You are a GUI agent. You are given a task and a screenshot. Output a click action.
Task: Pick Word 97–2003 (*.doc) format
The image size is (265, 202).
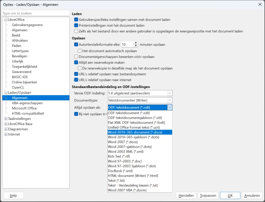(125, 161)
